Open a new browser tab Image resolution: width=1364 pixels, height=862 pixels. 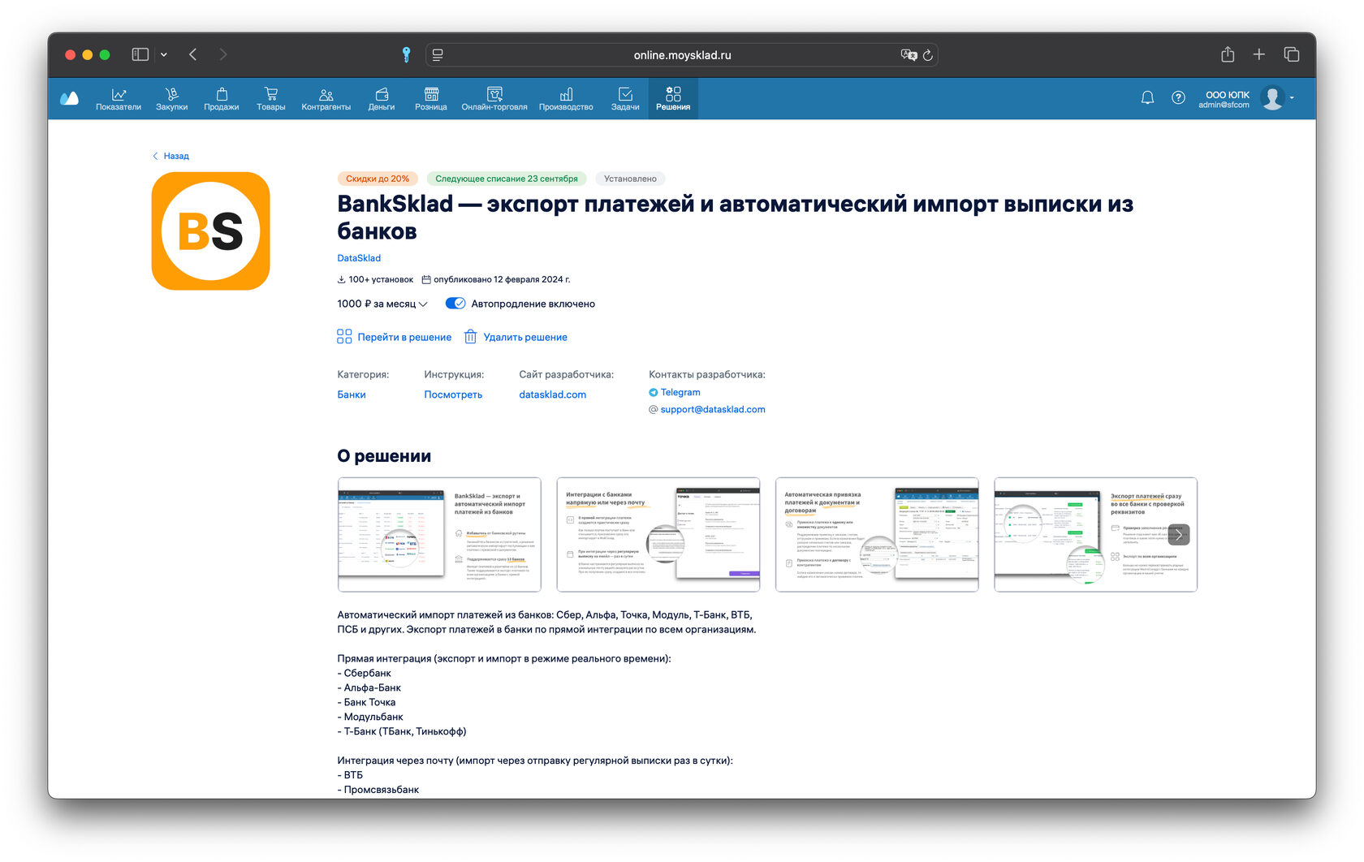click(1259, 54)
